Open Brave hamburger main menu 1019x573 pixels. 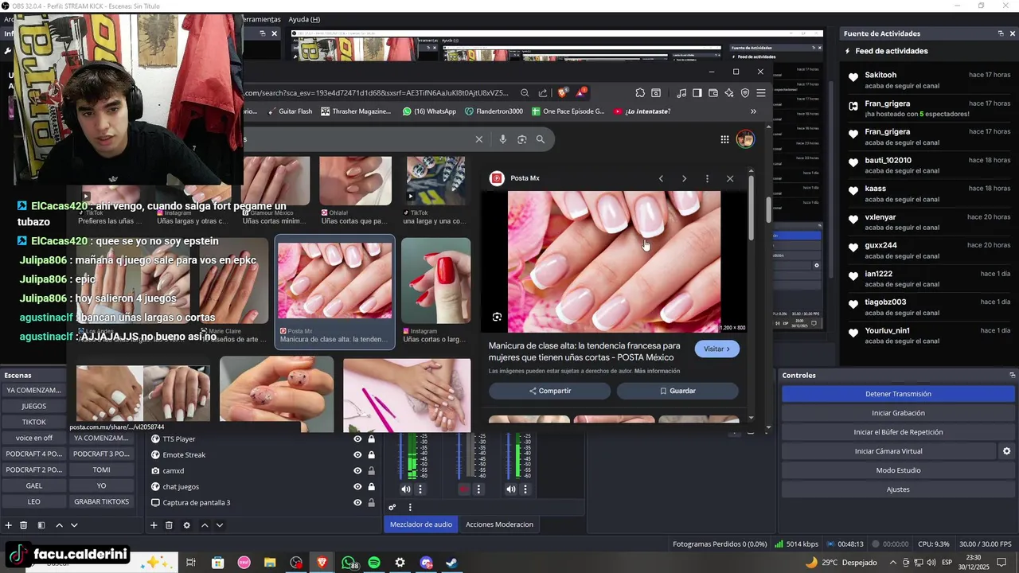[761, 93]
